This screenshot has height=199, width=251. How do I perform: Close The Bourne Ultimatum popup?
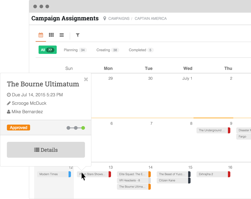86,79
